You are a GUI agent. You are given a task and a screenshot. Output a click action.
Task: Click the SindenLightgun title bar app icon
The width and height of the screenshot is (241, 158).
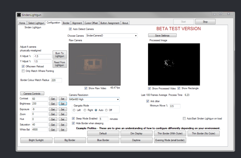pyautogui.click(x=19, y=15)
